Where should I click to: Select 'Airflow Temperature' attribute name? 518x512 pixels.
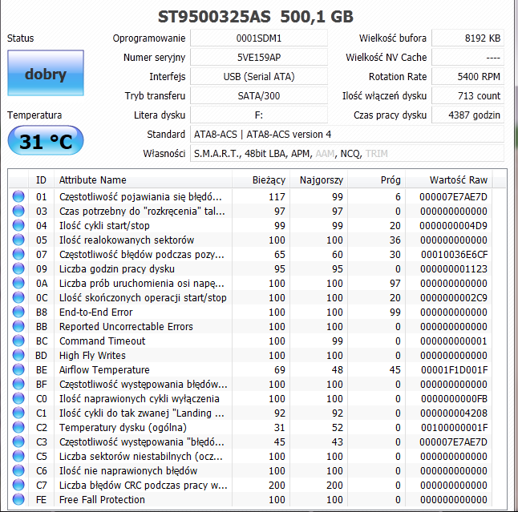(104, 369)
